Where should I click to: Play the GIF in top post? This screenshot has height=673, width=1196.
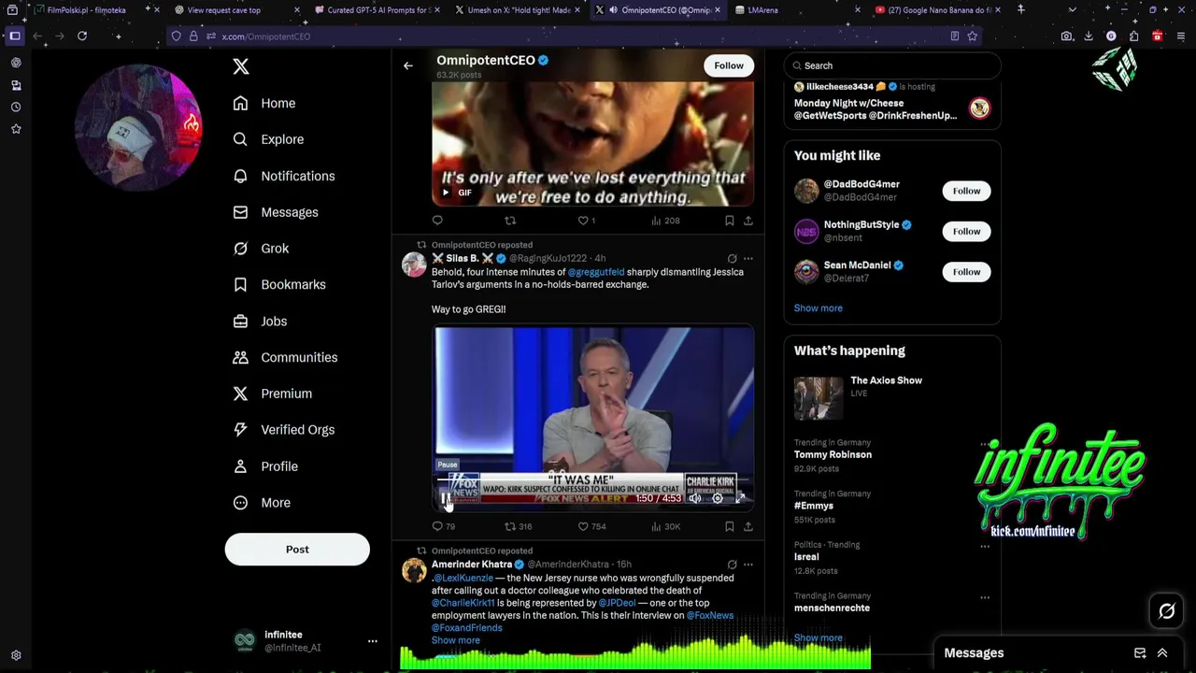446,193
